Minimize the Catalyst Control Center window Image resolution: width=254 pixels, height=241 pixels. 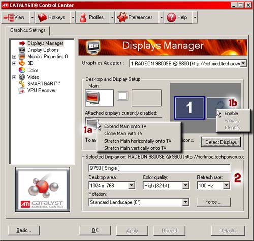tap(234, 5)
